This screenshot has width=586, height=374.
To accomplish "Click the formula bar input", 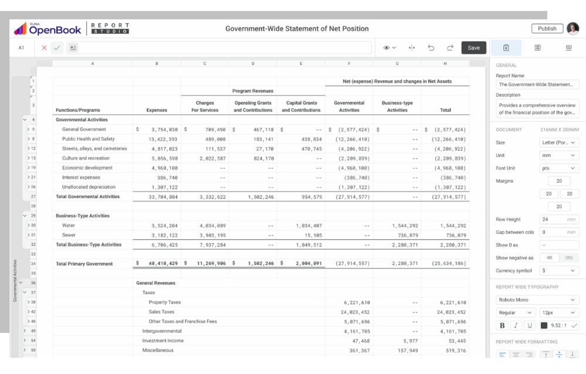I will 219,48.
